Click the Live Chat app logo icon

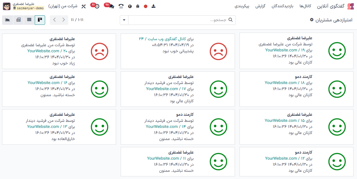click(x=350, y=6)
